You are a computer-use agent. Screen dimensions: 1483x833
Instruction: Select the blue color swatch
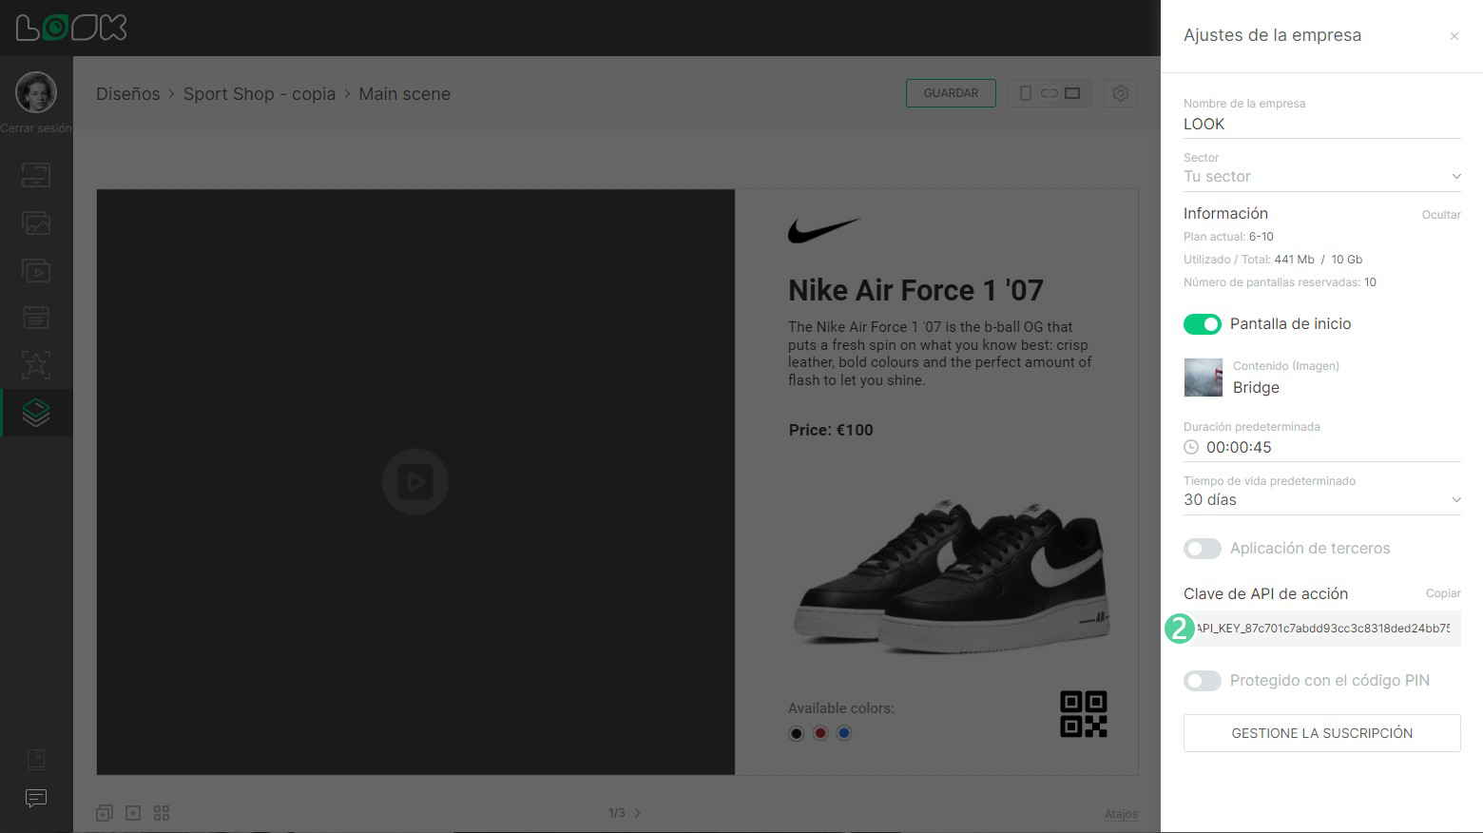844,733
